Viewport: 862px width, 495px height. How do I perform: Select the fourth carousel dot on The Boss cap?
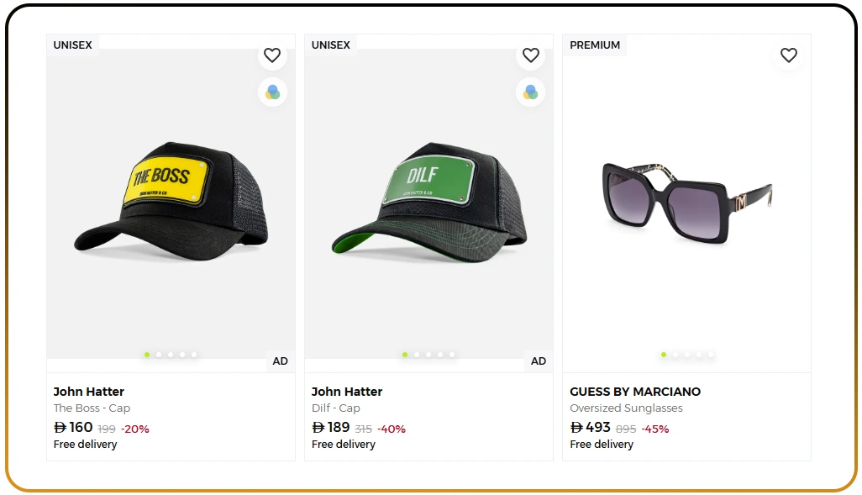coord(182,355)
